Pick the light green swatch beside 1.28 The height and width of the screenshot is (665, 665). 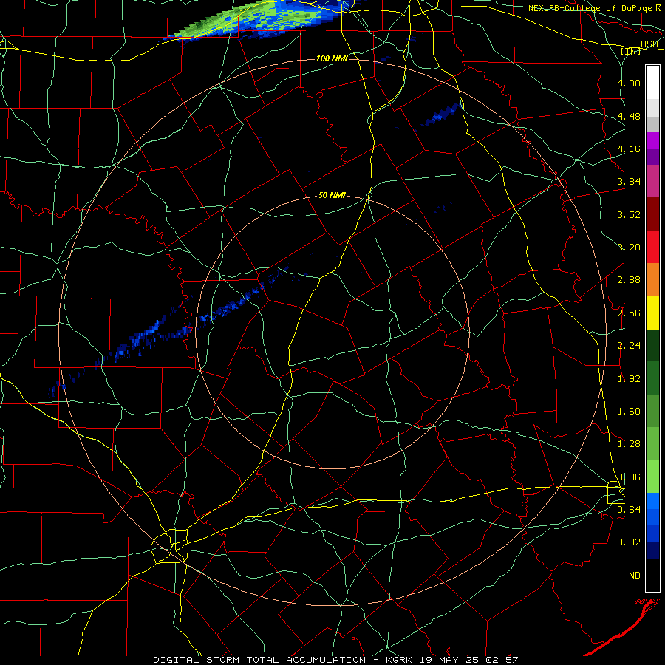point(652,443)
